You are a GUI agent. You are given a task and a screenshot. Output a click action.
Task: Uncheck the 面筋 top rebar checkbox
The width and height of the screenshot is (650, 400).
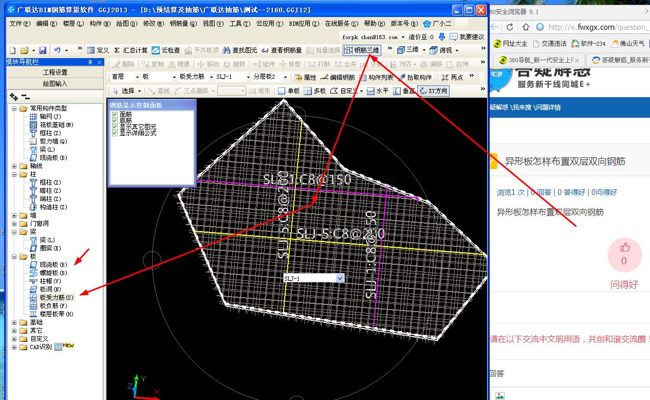(115, 114)
